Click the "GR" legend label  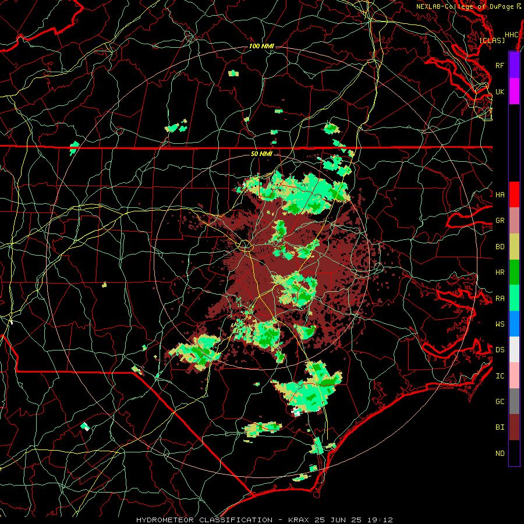pos(500,221)
